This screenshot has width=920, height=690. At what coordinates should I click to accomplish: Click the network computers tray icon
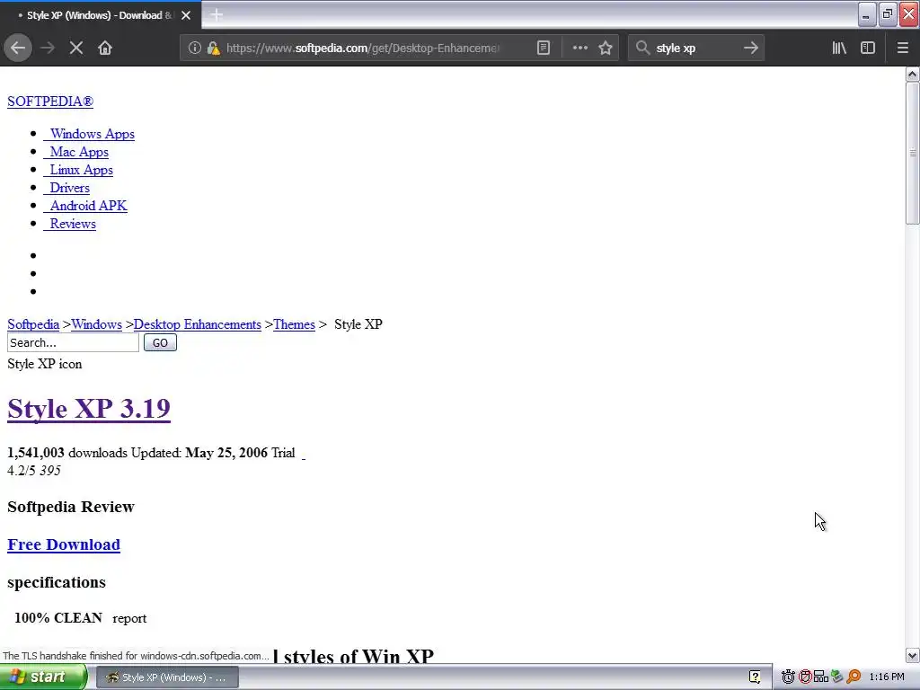coord(821,677)
